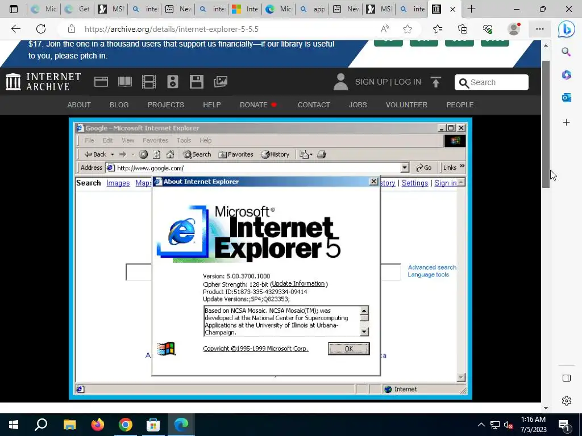Viewport: 582px width, 436px height.
Task: Click Edge refresh button
Action: pyautogui.click(x=41, y=29)
